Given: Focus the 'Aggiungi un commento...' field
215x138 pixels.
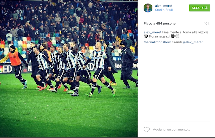Looking at the screenshot, I should (x=171, y=129).
